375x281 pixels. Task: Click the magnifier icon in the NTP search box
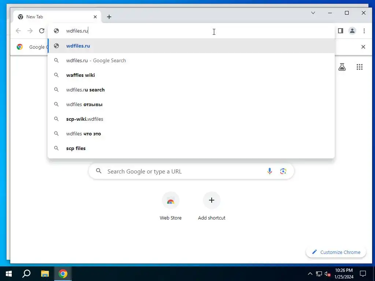99,171
